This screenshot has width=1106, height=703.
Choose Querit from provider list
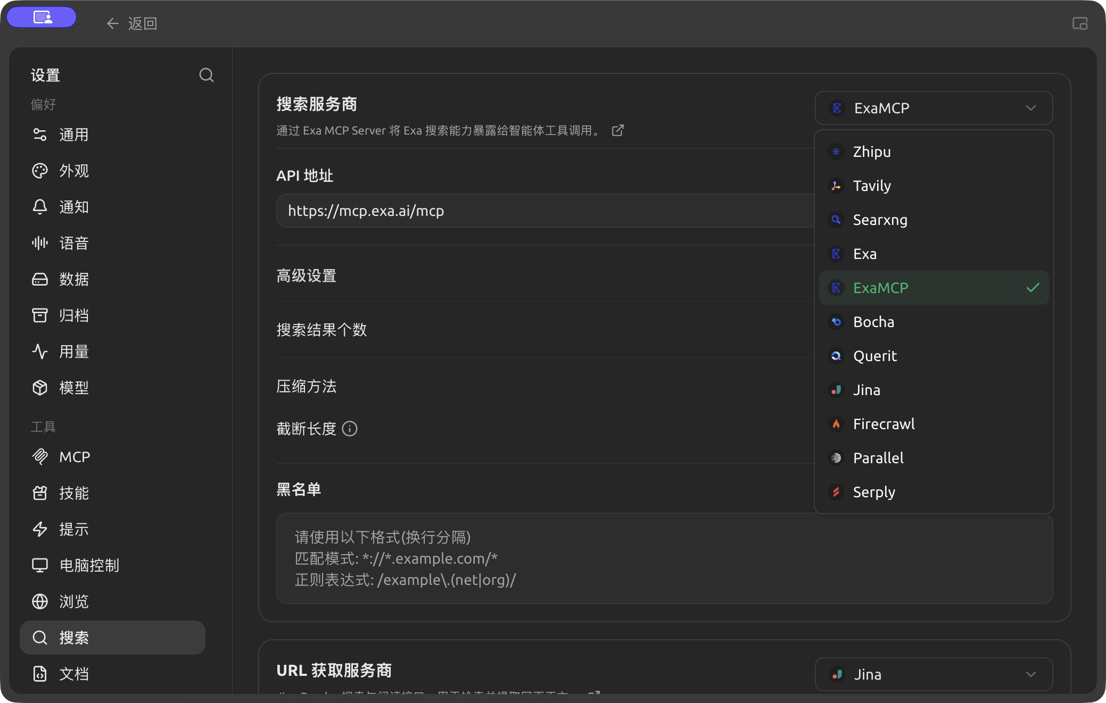click(934, 356)
